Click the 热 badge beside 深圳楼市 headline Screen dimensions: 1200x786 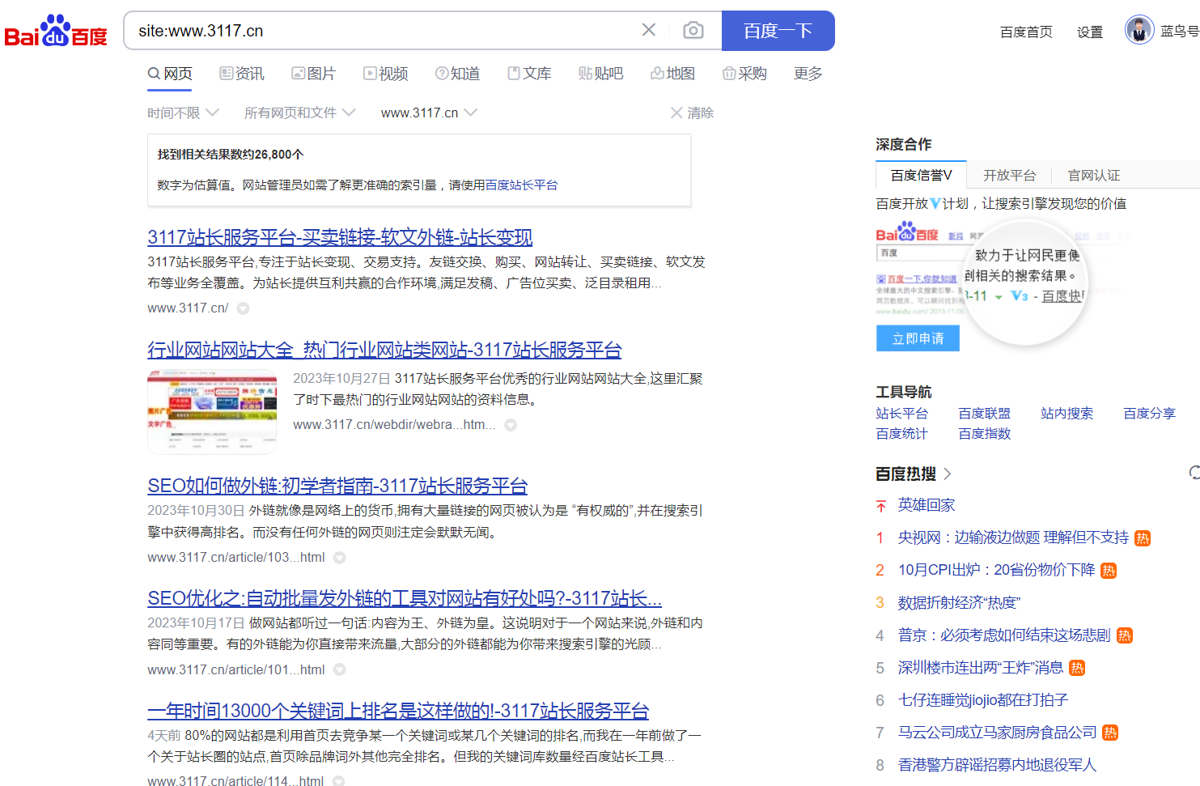point(1077,668)
